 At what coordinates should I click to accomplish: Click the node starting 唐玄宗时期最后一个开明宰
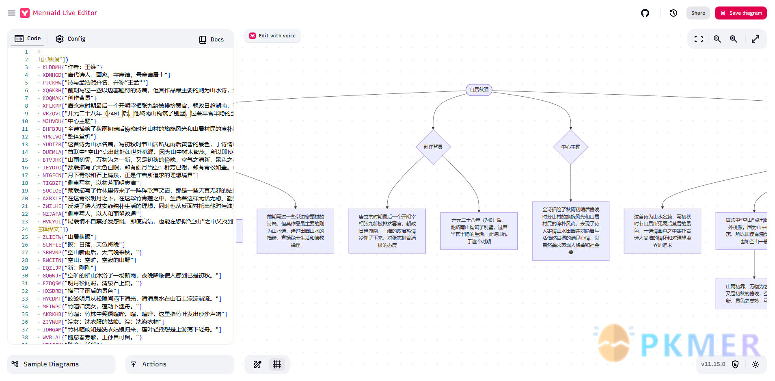click(387, 231)
